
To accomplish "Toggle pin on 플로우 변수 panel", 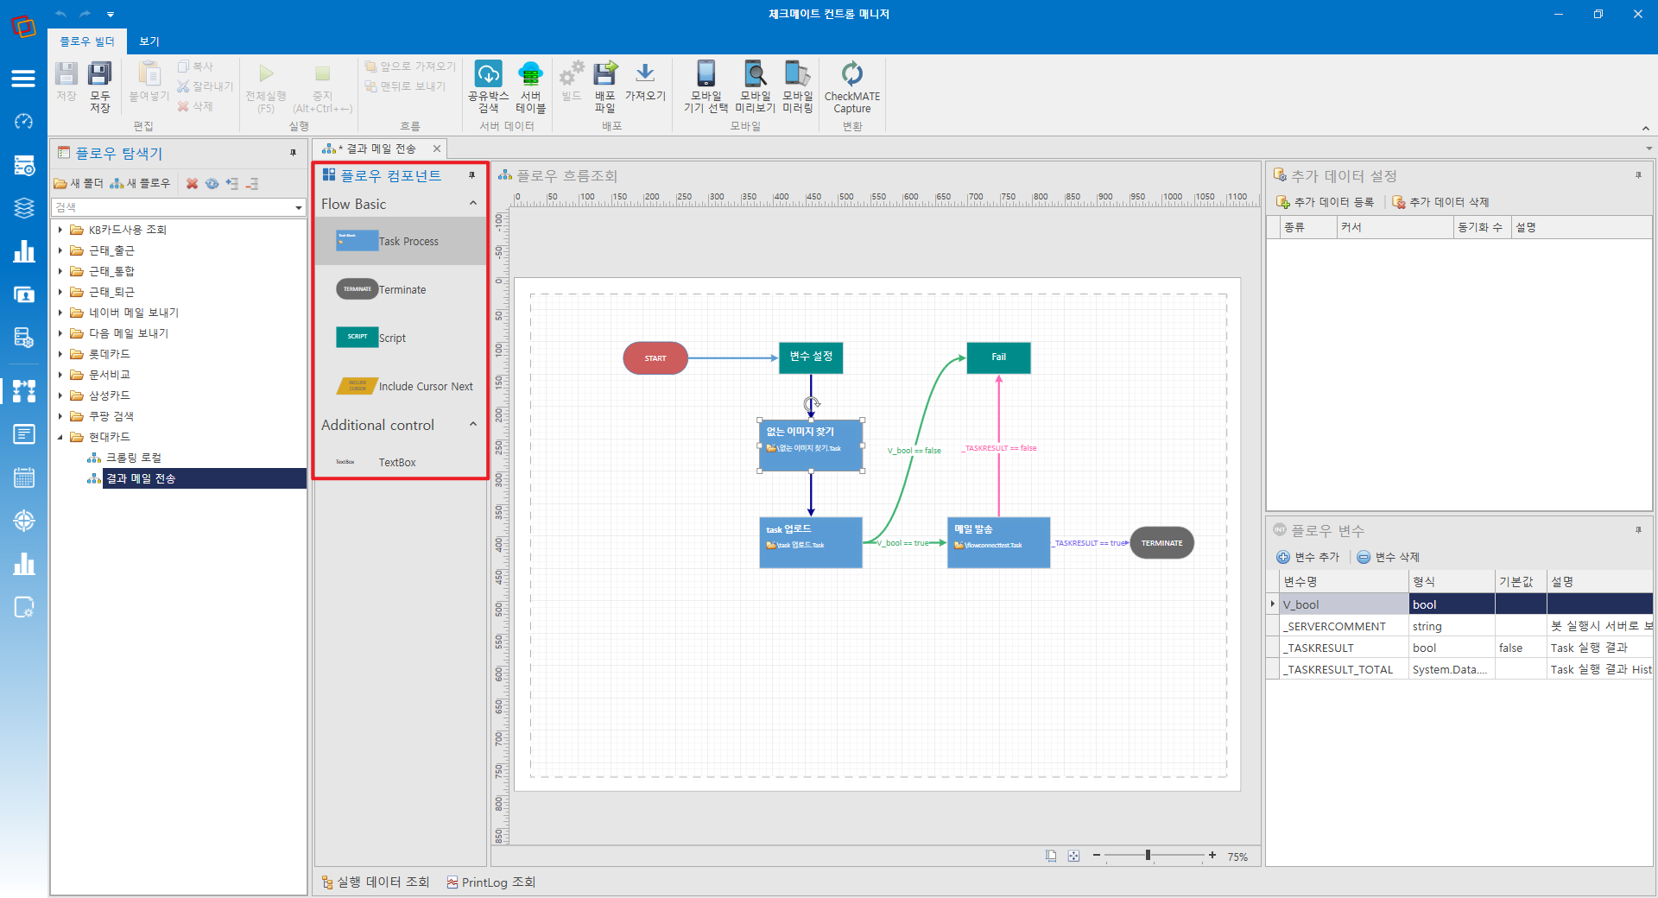I will pos(1638,530).
